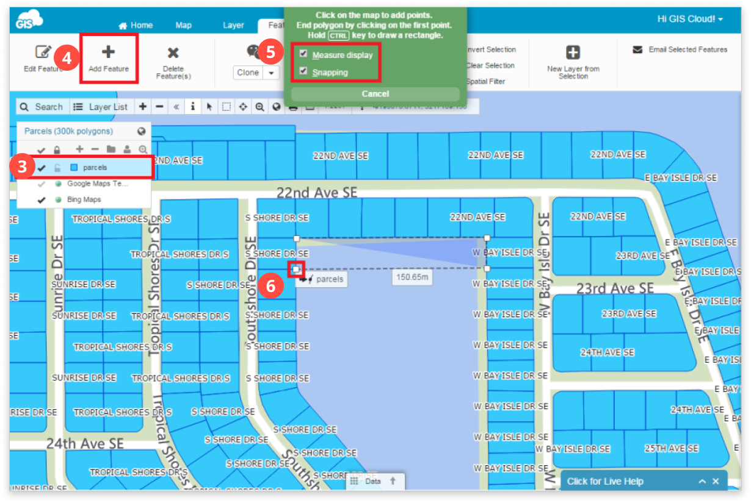The width and height of the screenshot is (751, 503).
Task: Click the zoom in plus icon on map toolbar
Action: click(143, 106)
